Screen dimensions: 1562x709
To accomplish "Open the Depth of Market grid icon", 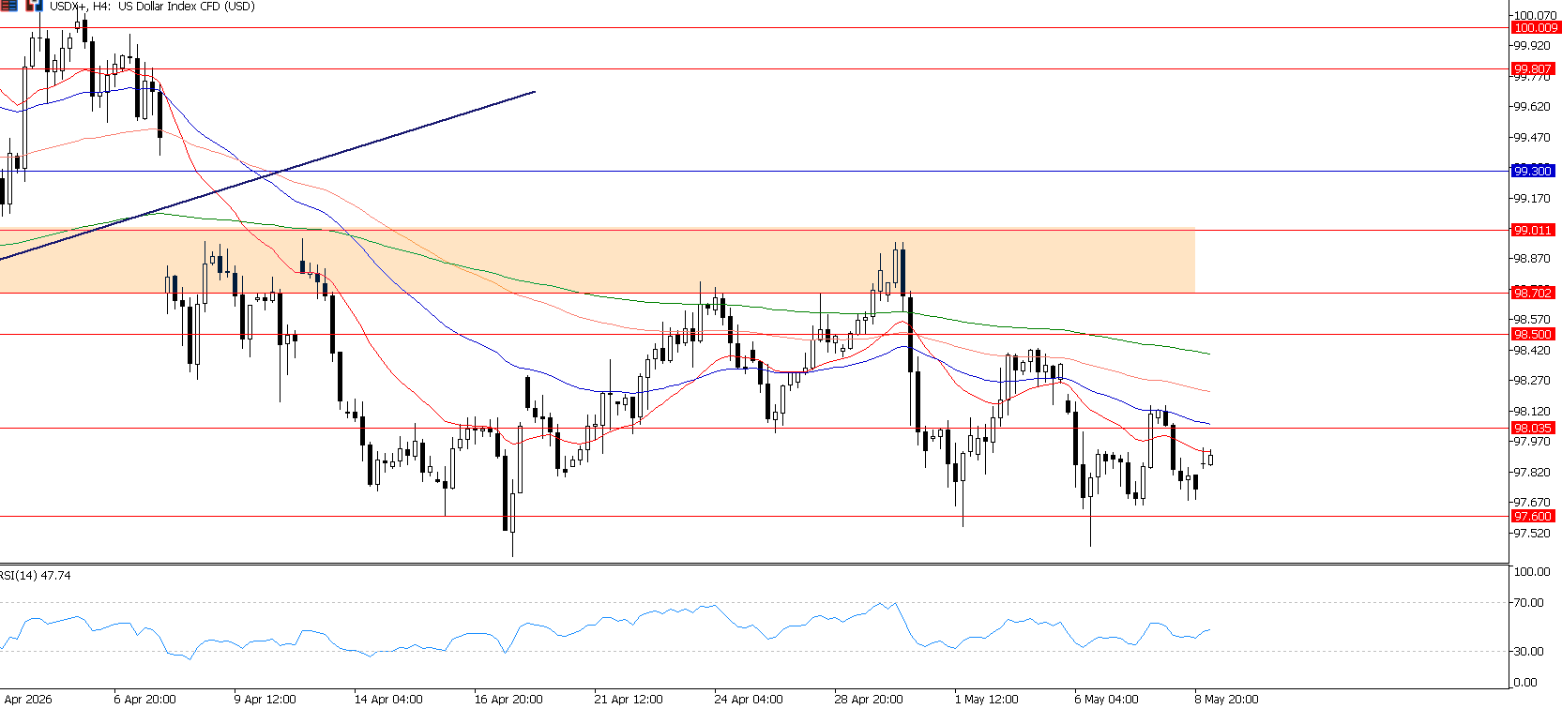I will 8,6.
